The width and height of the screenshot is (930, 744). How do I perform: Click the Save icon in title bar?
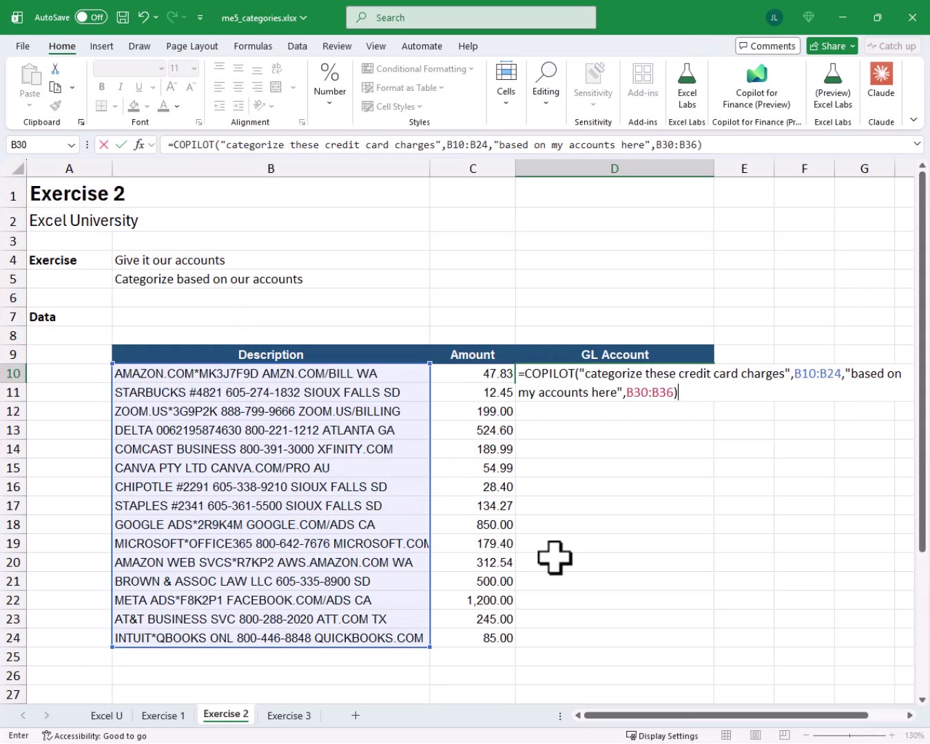pos(123,17)
